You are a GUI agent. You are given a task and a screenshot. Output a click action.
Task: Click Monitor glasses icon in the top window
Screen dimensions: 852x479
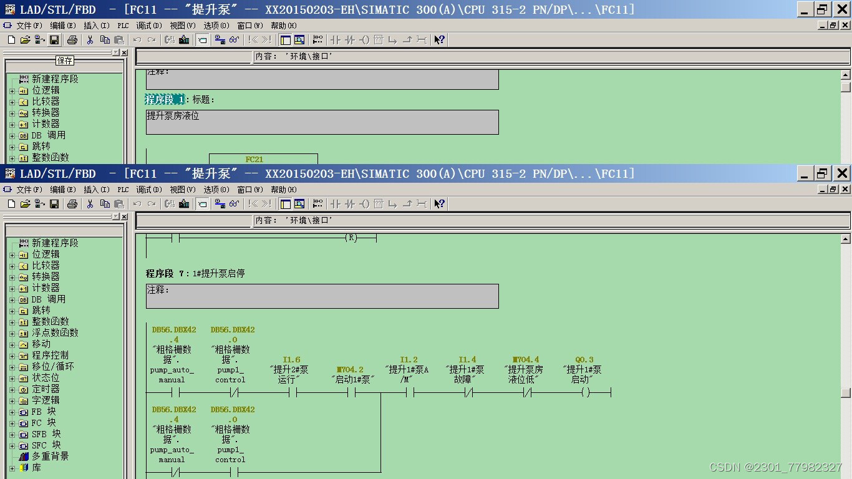pyautogui.click(x=234, y=40)
